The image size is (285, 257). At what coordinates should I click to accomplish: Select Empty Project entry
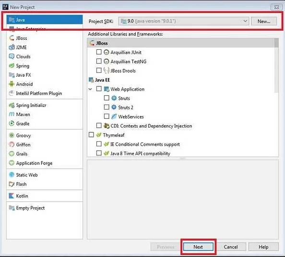pyautogui.click(x=45, y=208)
